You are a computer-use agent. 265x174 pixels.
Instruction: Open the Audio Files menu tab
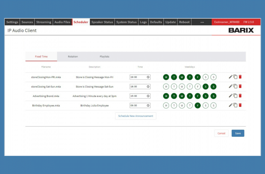62,22
